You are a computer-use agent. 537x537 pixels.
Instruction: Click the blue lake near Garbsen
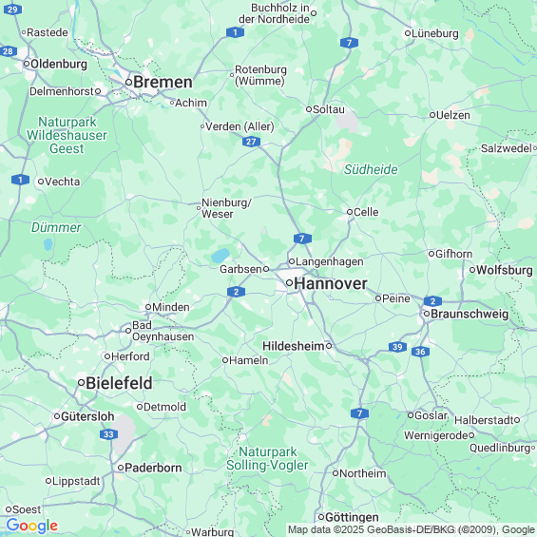point(221,255)
